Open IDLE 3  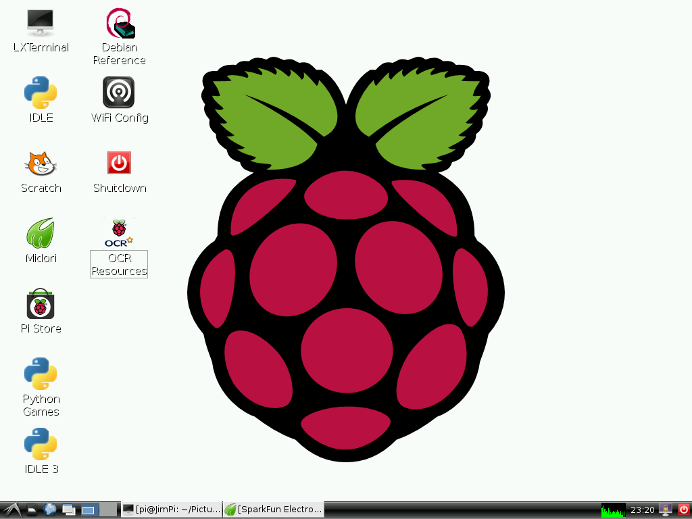[x=40, y=446]
